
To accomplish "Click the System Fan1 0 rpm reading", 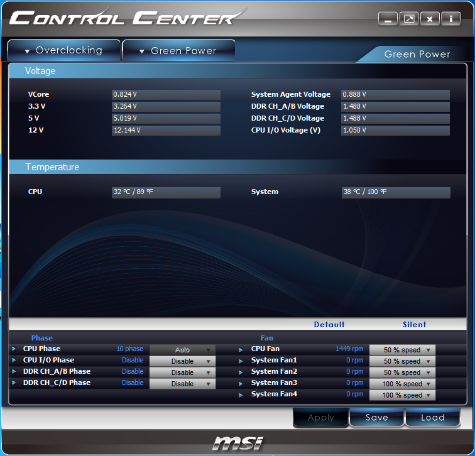I will pyautogui.click(x=355, y=361).
